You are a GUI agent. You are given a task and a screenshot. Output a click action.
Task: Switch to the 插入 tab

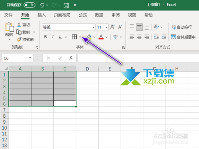coord(41,15)
